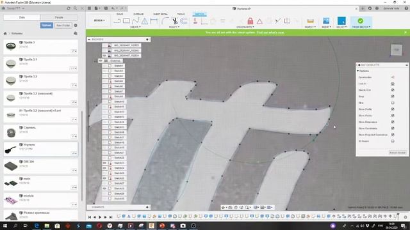Open the Create dropdown menu
The height and width of the screenshot is (230, 410).
pos(135,27)
